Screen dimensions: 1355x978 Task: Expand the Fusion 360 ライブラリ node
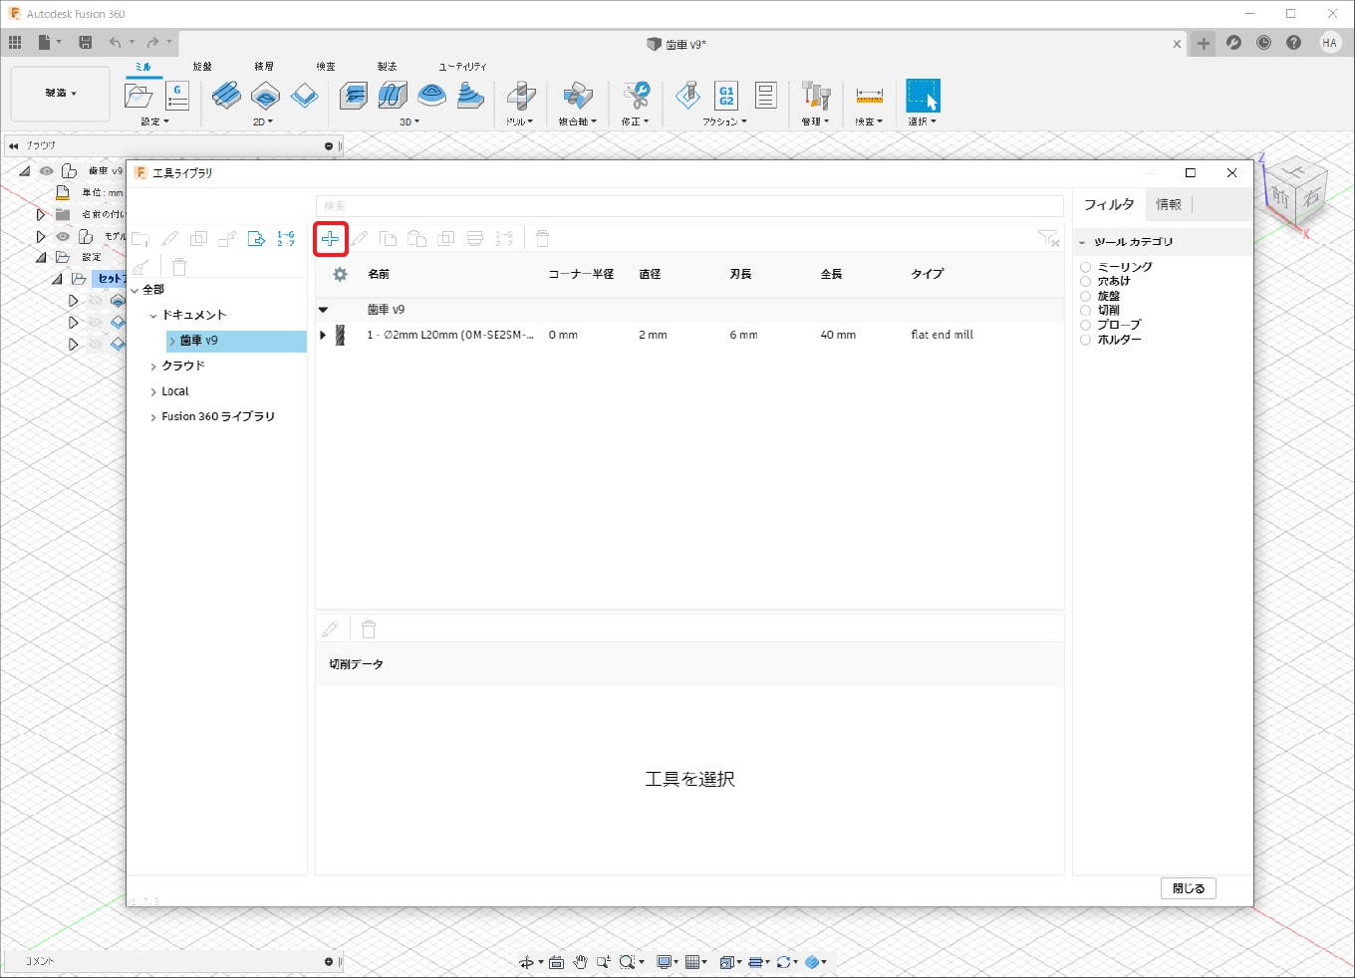point(153,417)
